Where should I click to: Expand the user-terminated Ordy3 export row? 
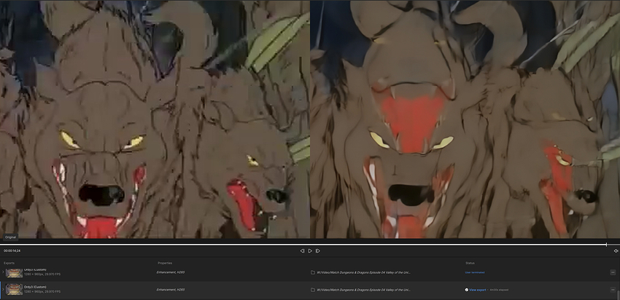[3, 272]
